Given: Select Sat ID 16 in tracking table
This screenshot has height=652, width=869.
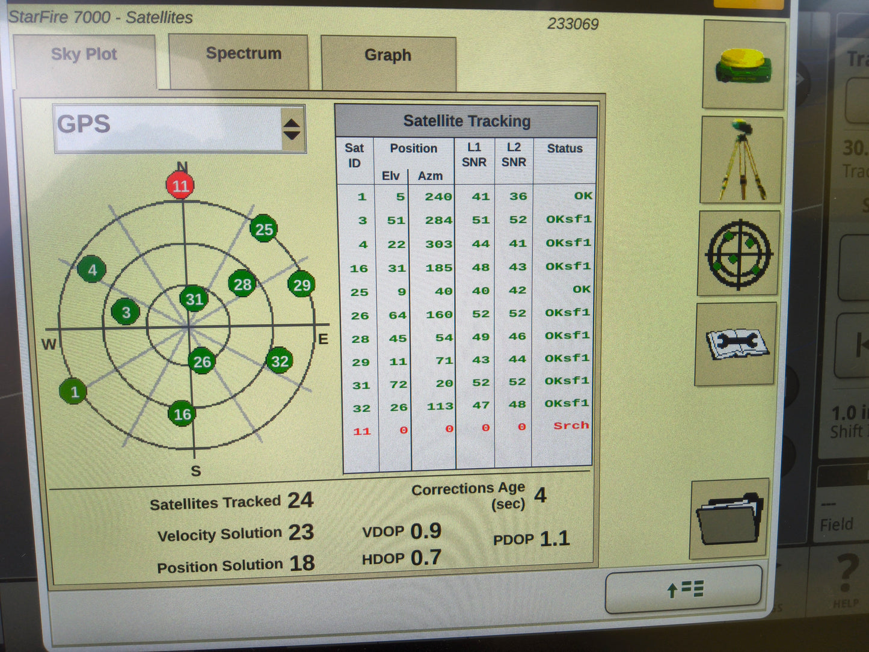Looking at the screenshot, I should (x=358, y=268).
